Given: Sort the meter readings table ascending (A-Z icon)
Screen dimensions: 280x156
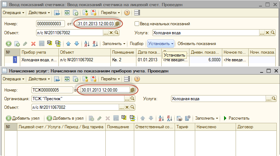Looking at the screenshot, I should tap(87, 44).
